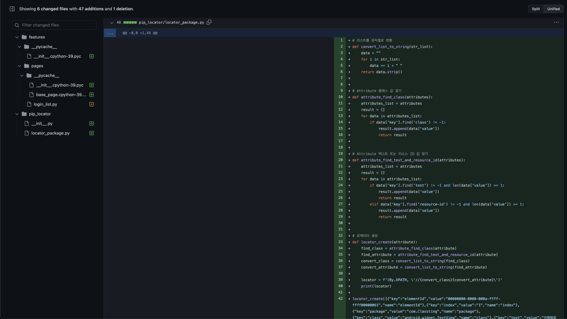The height and width of the screenshot is (319, 567).
Task: Collapse the locator_package.py diff chevron
Action: (112, 23)
